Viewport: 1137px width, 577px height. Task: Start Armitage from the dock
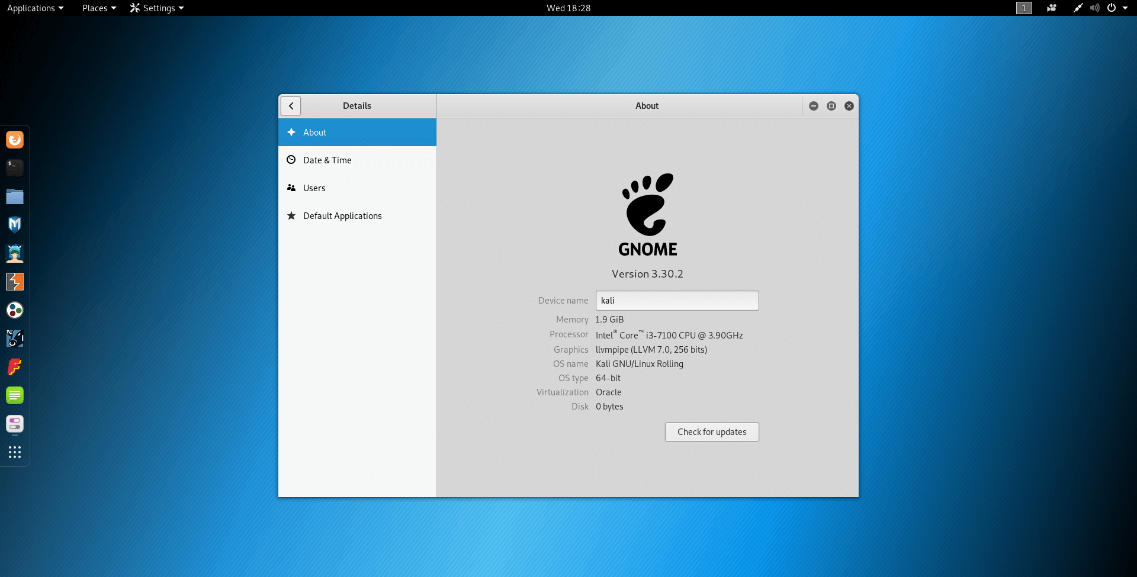[15, 253]
